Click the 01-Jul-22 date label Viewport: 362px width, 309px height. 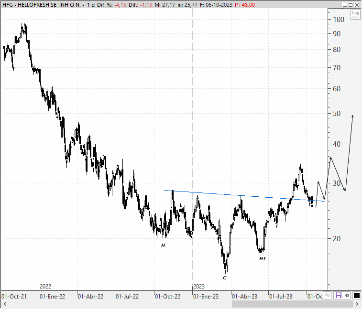click(x=127, y=296)
